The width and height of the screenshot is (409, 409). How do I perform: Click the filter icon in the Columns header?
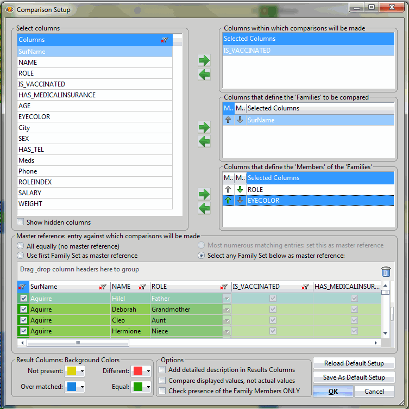click(165, 40)
